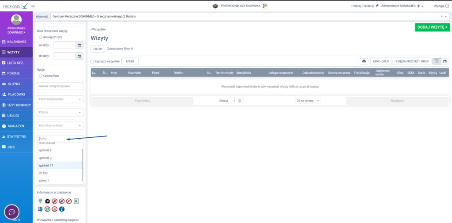Expand the 'Przez użytkownika' dropdown

click(60, 99)
